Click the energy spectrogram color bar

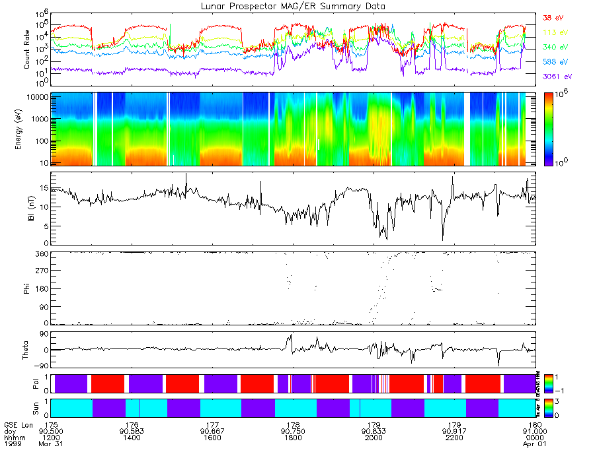click(548, 129)
